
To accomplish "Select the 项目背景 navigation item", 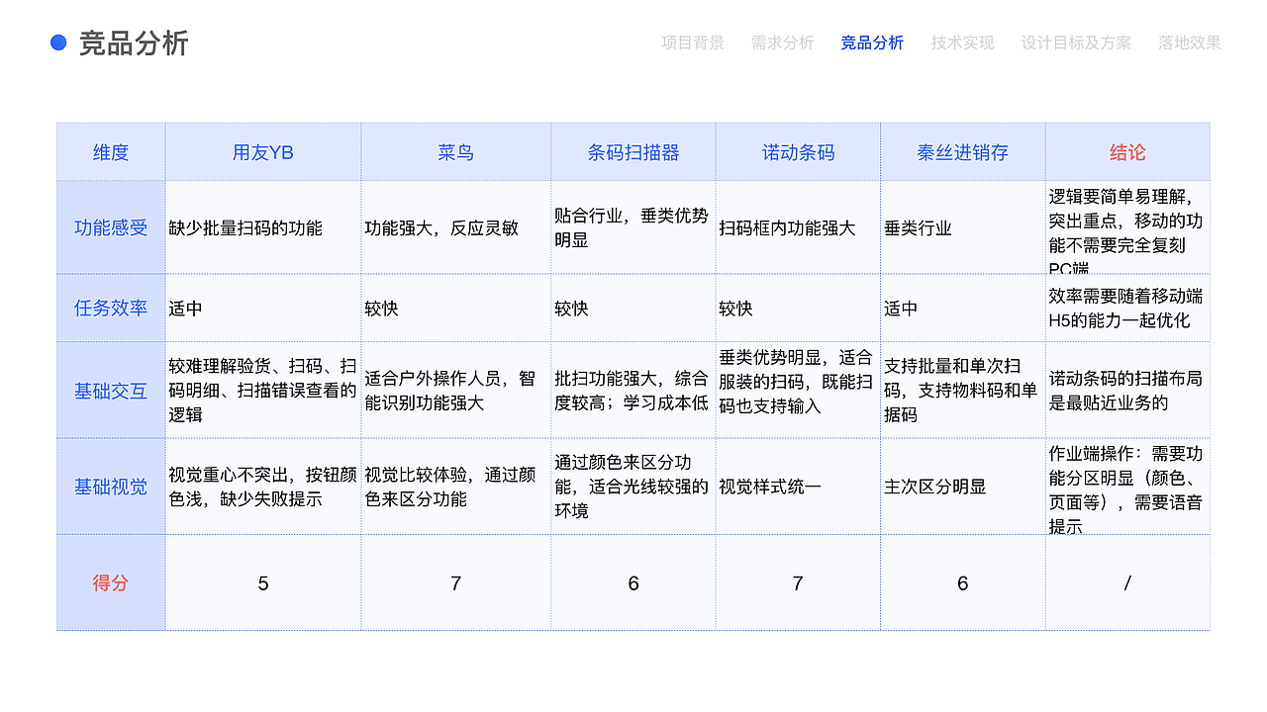I will point(693,44).
